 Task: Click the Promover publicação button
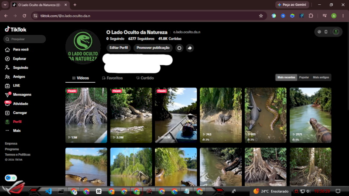(153, 48)
